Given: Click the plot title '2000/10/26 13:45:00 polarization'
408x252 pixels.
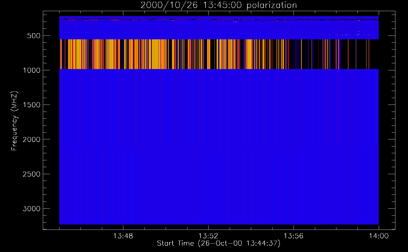Looking at the screenshot, I should click(219, 5).
